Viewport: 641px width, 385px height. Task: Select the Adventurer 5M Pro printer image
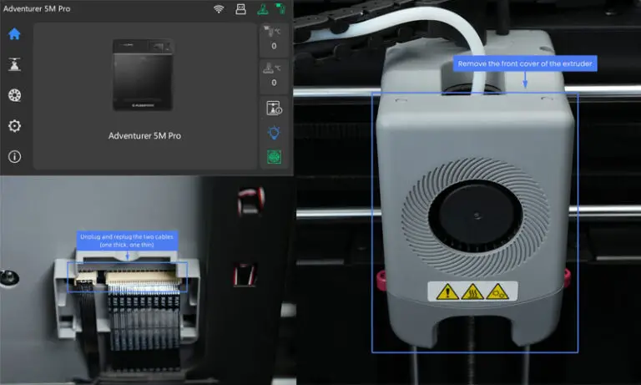pos(143,75)
